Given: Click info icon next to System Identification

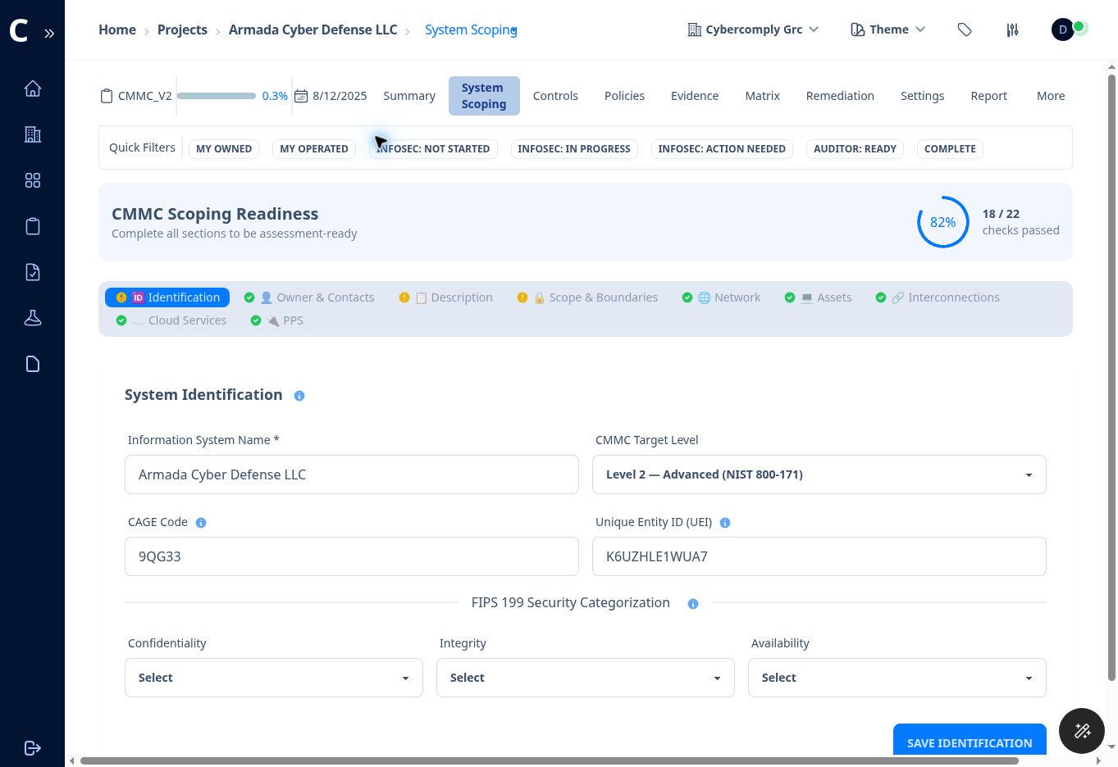Looking at the screenshot, I should (x=299, y=396).
